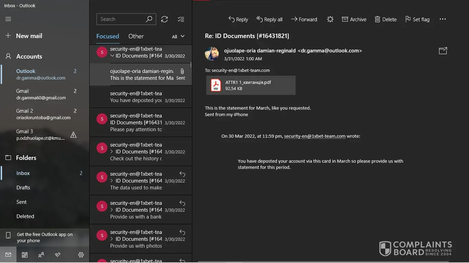Viewport: 469px width, 263px height.
Task: Open the To Do checkmark icon
Action: [58, 255]
